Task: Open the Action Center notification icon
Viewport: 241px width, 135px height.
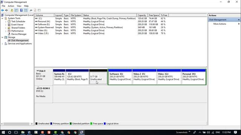Action: [x=235, y=132]
